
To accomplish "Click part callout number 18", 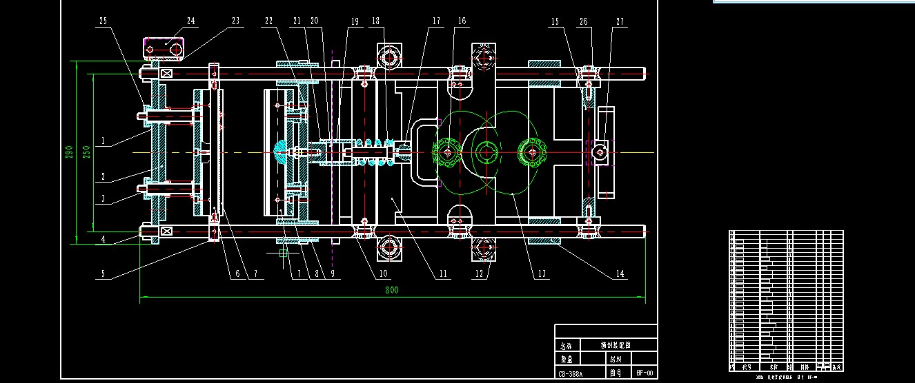I will 375,21.
